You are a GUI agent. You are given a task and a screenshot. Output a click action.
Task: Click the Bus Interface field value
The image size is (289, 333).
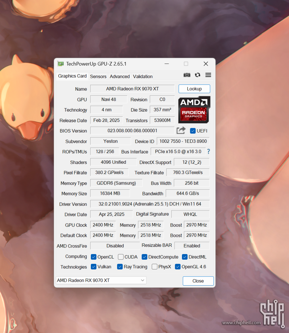(178, 152)
